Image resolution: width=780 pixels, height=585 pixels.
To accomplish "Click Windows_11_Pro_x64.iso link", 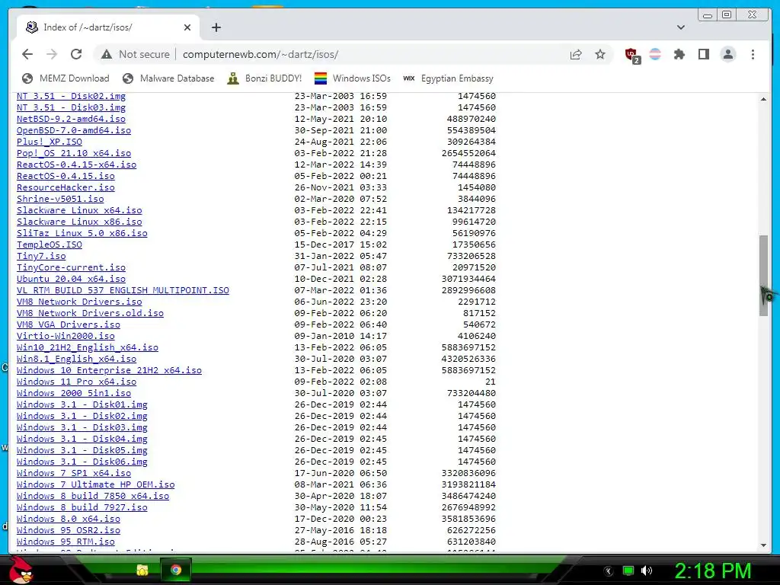I will 77,382.
